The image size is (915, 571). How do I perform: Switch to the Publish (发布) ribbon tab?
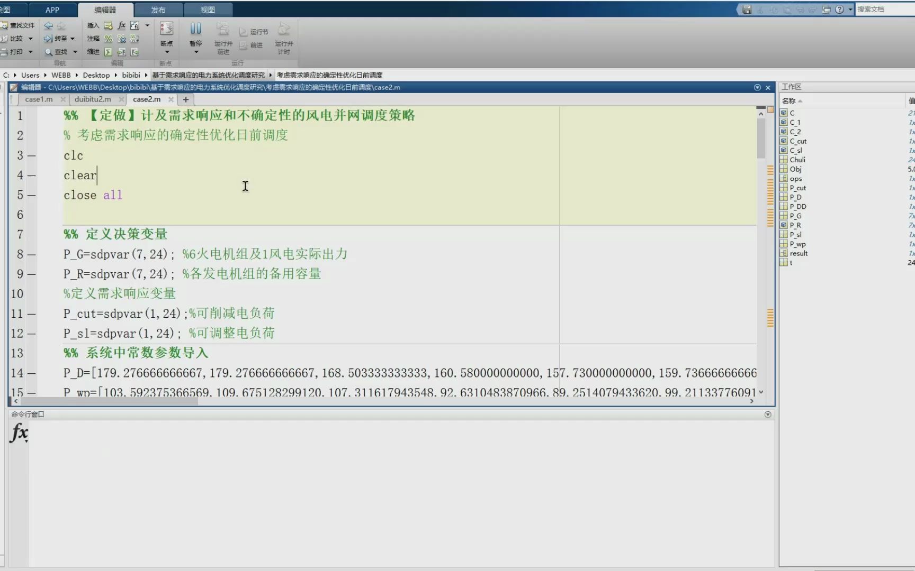[158, 10]
